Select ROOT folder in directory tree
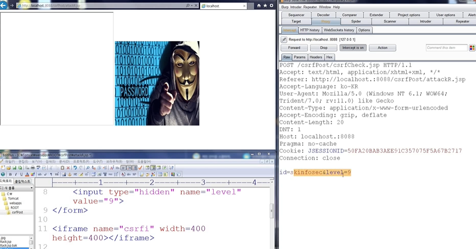 pyautogui.click(x=15, y=208)
